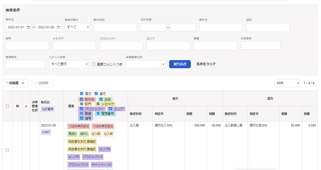The image size is (321, 170).
Task: Toggle the 事業 tag filter checkbox
Action: pyautogui.click(x=81, y=113)
